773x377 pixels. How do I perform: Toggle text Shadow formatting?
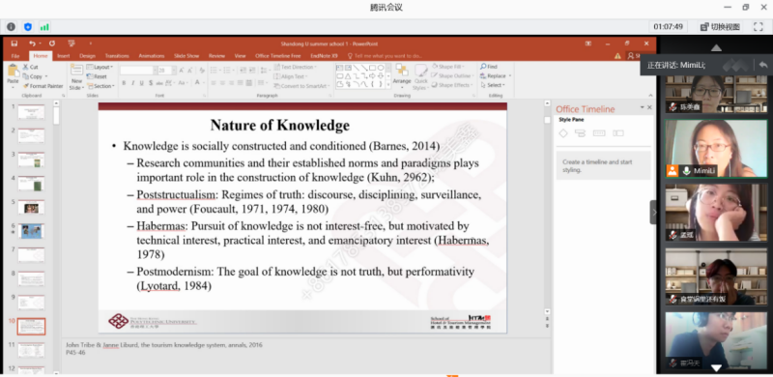151,83
